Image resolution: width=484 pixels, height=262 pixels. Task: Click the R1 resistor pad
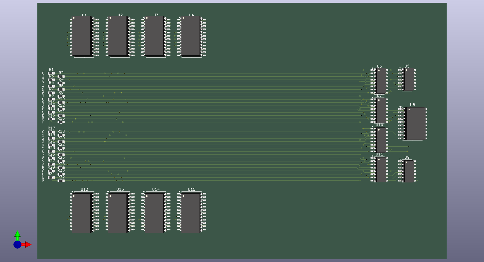click(x=51, y=73)
